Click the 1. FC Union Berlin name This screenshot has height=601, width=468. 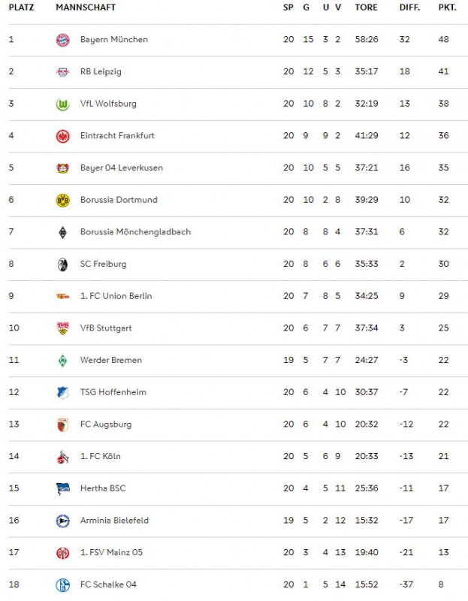coord(116,296)
